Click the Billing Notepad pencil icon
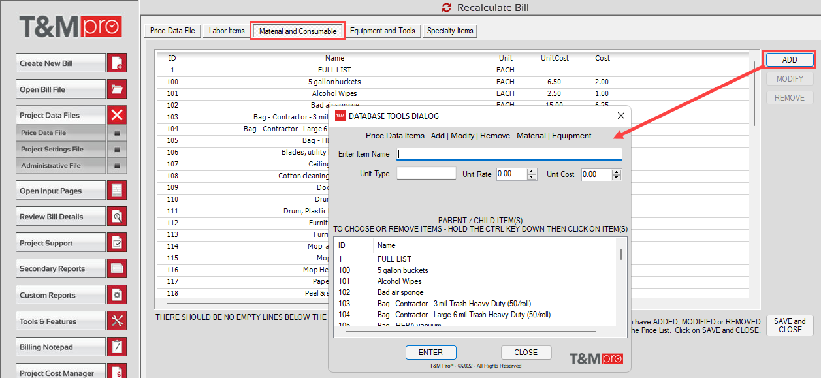 point(117,347)
